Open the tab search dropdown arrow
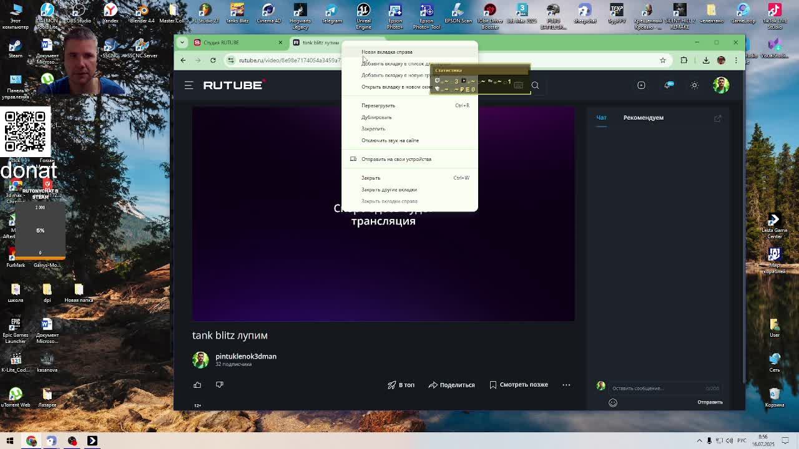Viewport: 799px width, 449px height. click(182, 42)
